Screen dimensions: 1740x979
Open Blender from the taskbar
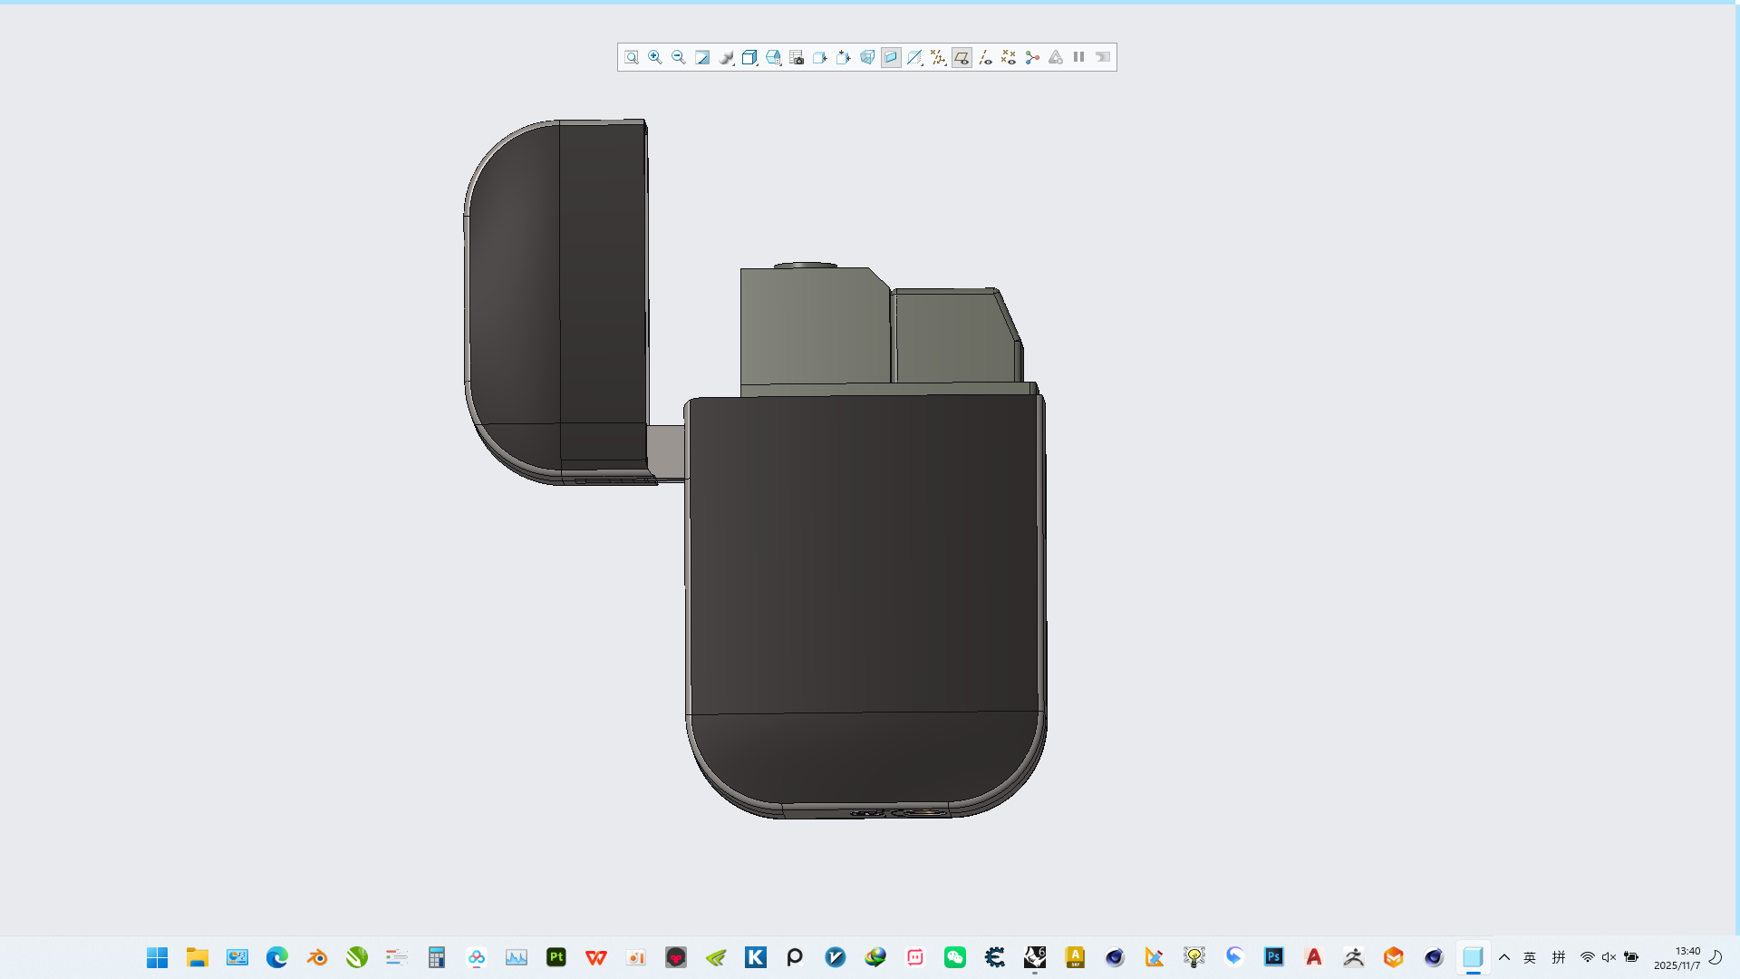(x=317, y=957)
